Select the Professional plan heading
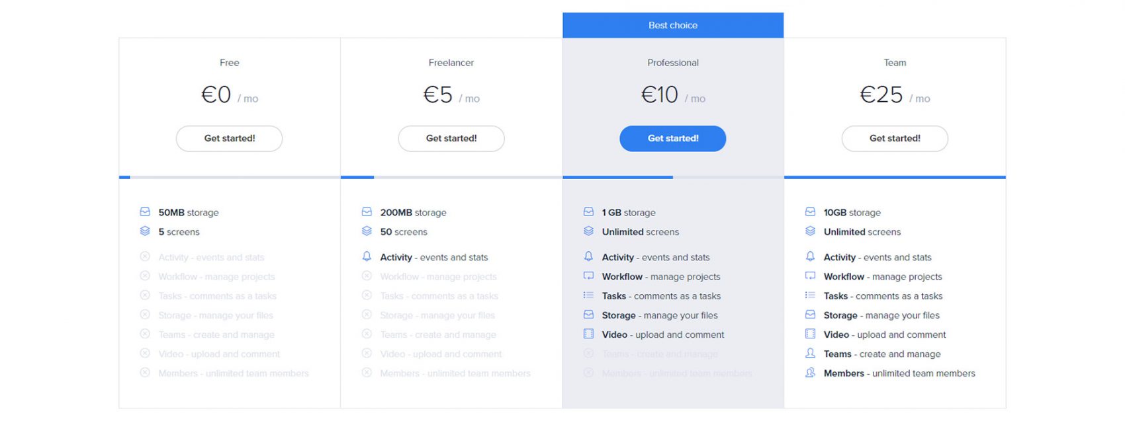 [x=672, y=62]
